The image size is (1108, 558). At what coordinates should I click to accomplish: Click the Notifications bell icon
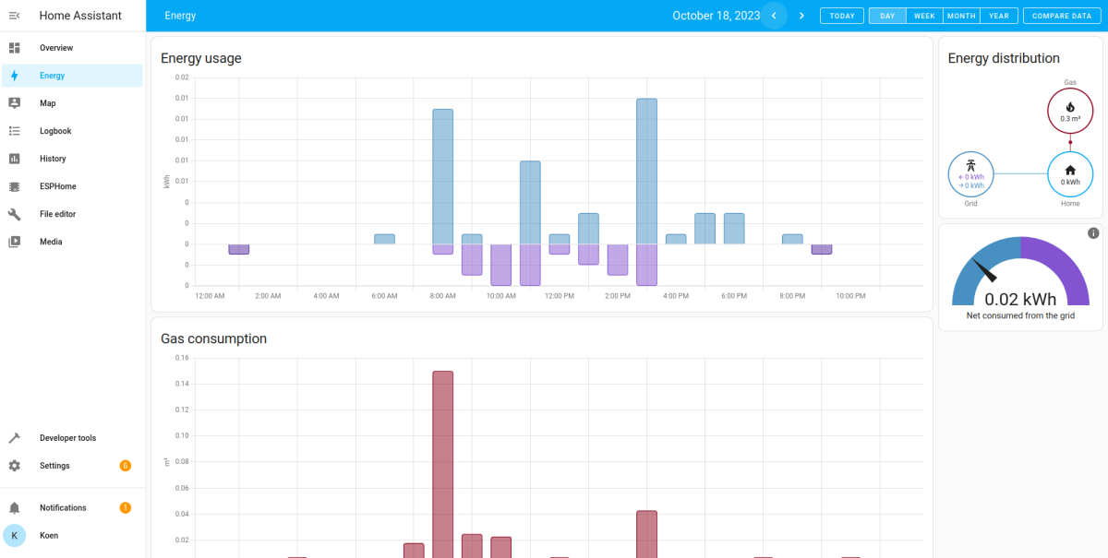tap(15, 508)
